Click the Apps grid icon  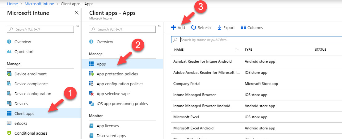pyautogui.click(x=91, y=64)
